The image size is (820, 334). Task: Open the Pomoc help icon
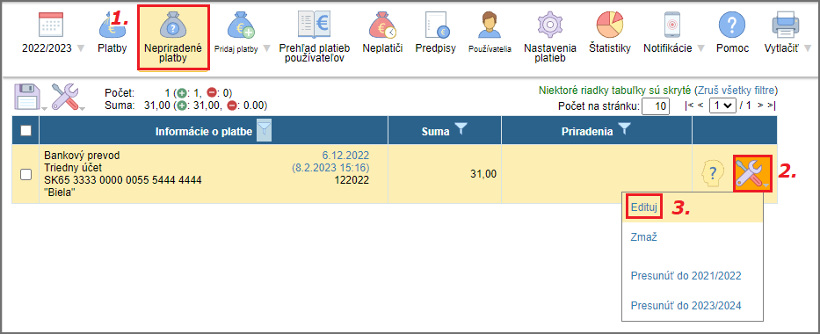(x=732, y=25)
